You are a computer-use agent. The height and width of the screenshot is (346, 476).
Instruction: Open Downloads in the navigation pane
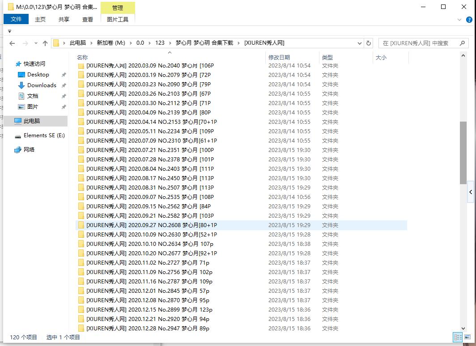click(42, 85)
